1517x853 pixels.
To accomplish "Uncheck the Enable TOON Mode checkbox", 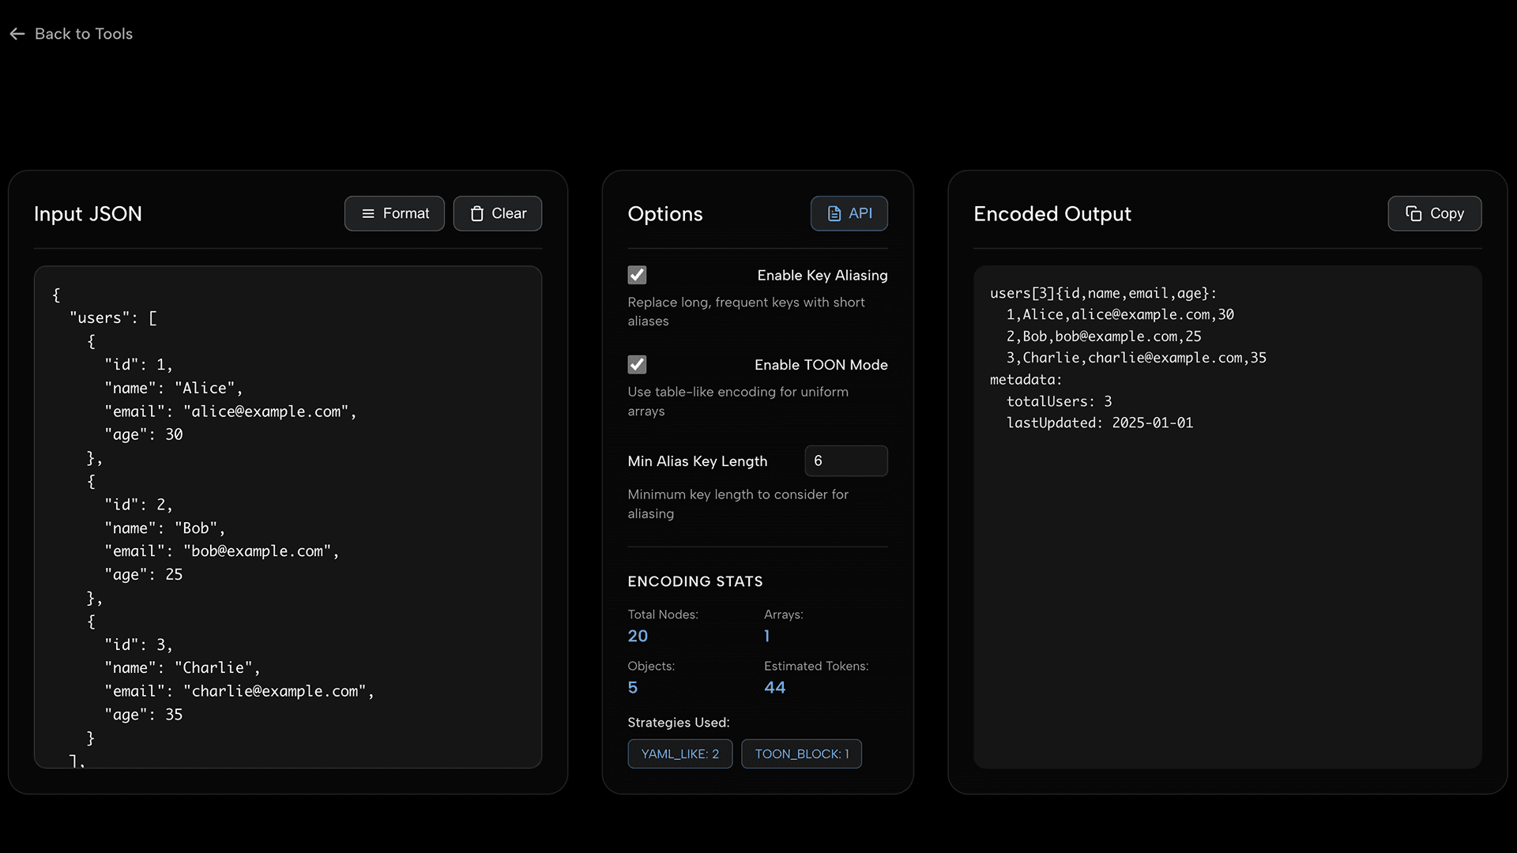I will point(637,365).
